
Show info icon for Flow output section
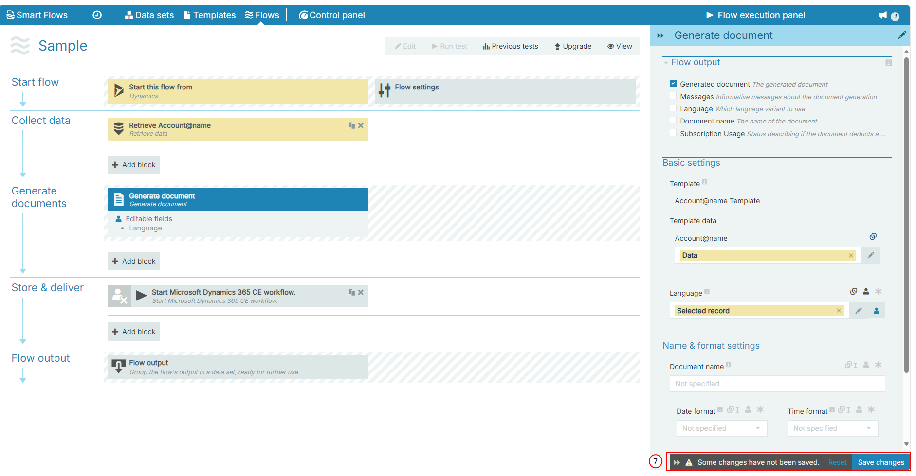point(889,63)
